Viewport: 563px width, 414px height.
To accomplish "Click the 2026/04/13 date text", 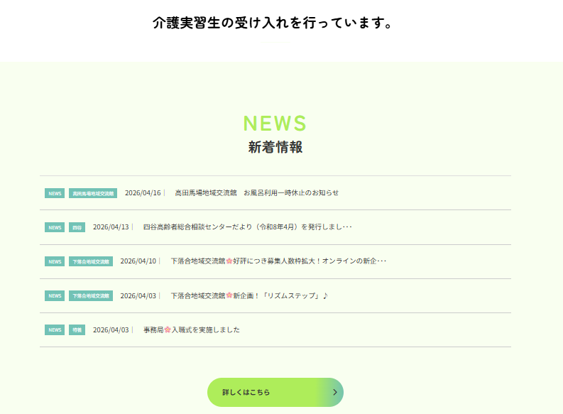I will pos(111,227).
